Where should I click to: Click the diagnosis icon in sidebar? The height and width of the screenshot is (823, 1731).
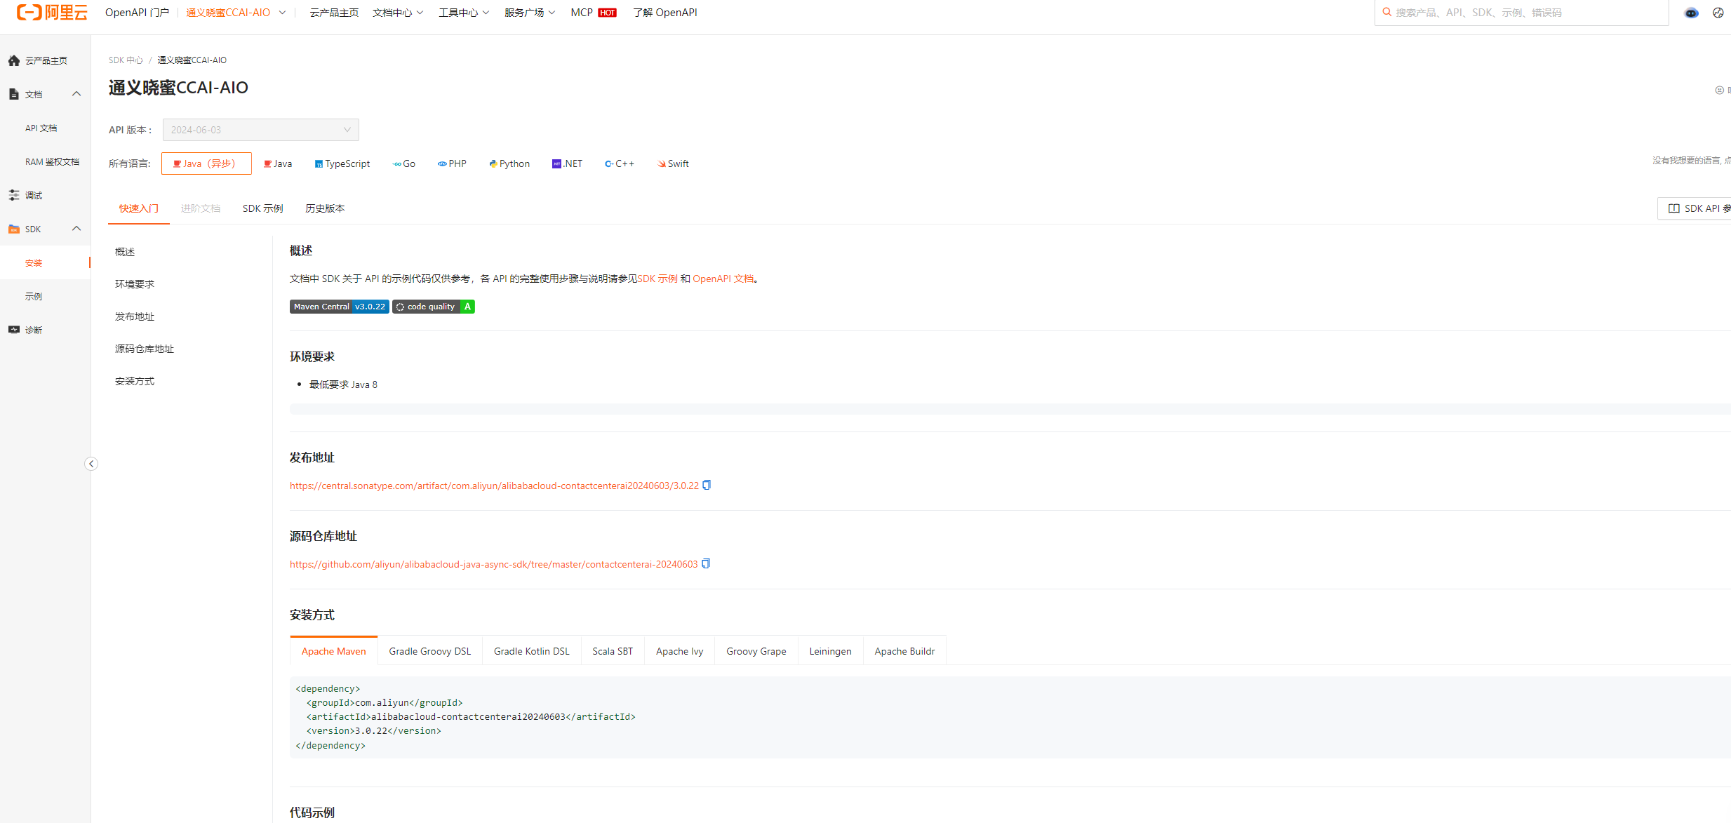(x=14, y=330)
